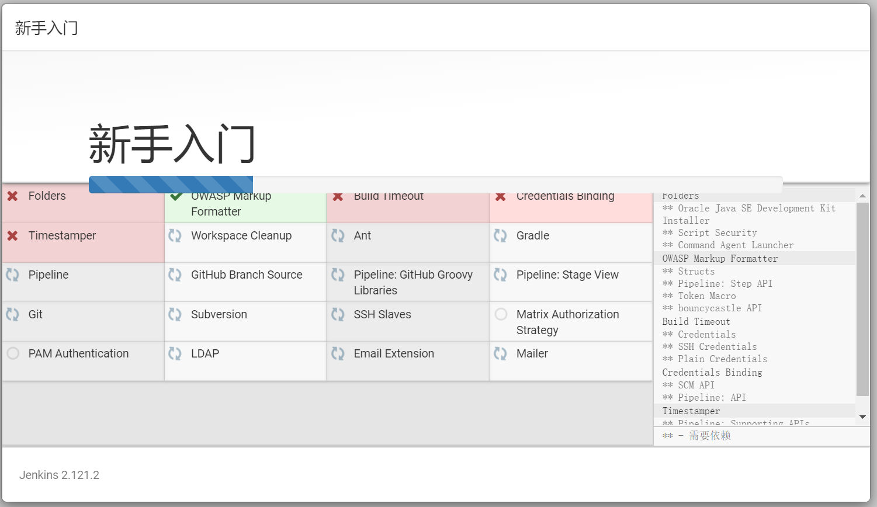The image size is (877, 507).
Task: Click the spinner icon beside Pipeline: GitHub Groovy Libraries
Action: (338, 275)
